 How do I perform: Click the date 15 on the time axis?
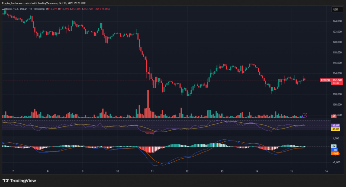click(292, 171)
